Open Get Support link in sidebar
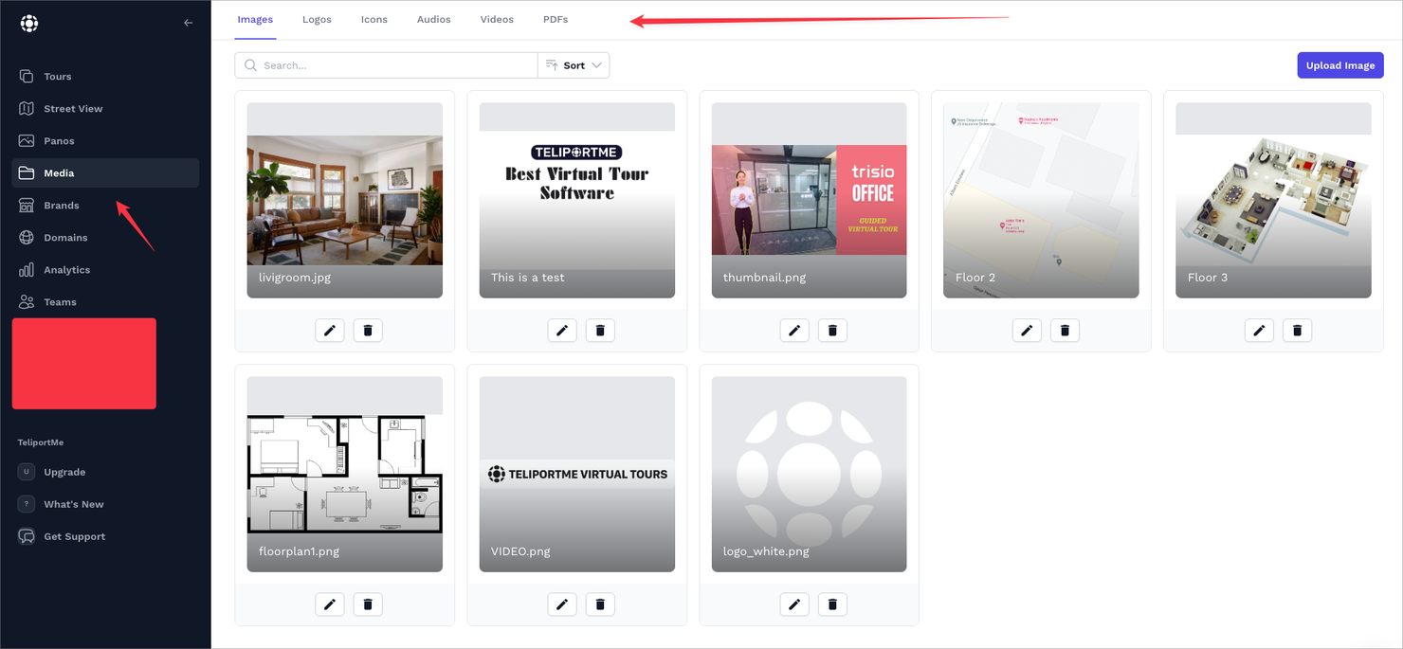Image resolution: width=1403 pixels, height=649 pixels. [74, 536]
